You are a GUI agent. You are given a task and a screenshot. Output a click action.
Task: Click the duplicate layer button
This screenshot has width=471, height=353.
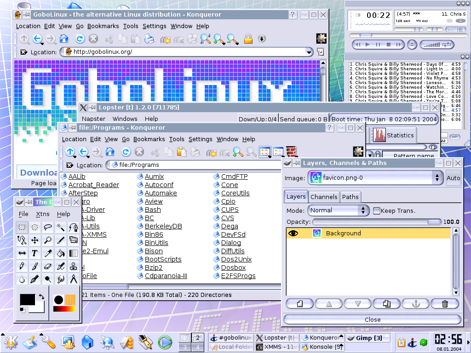pos(387,304)
